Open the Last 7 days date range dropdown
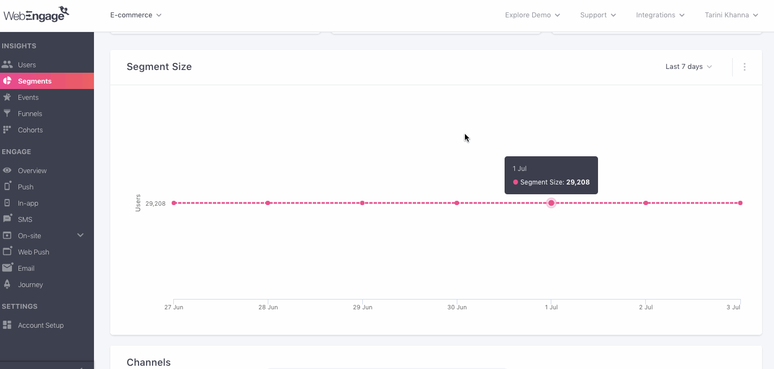This screenshot has width=774, height=369. (x=688, y=66)
